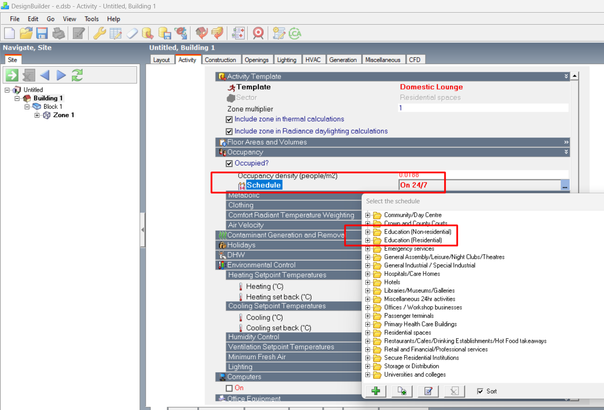Expand the Floor Areas and Volumes section

click(x=566, y=142)
